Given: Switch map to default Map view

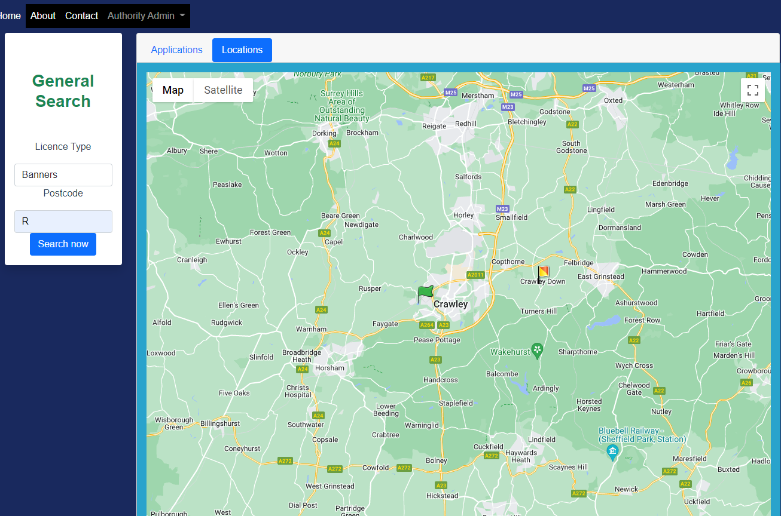Looking at the screenshot, I should pos(173,90).
